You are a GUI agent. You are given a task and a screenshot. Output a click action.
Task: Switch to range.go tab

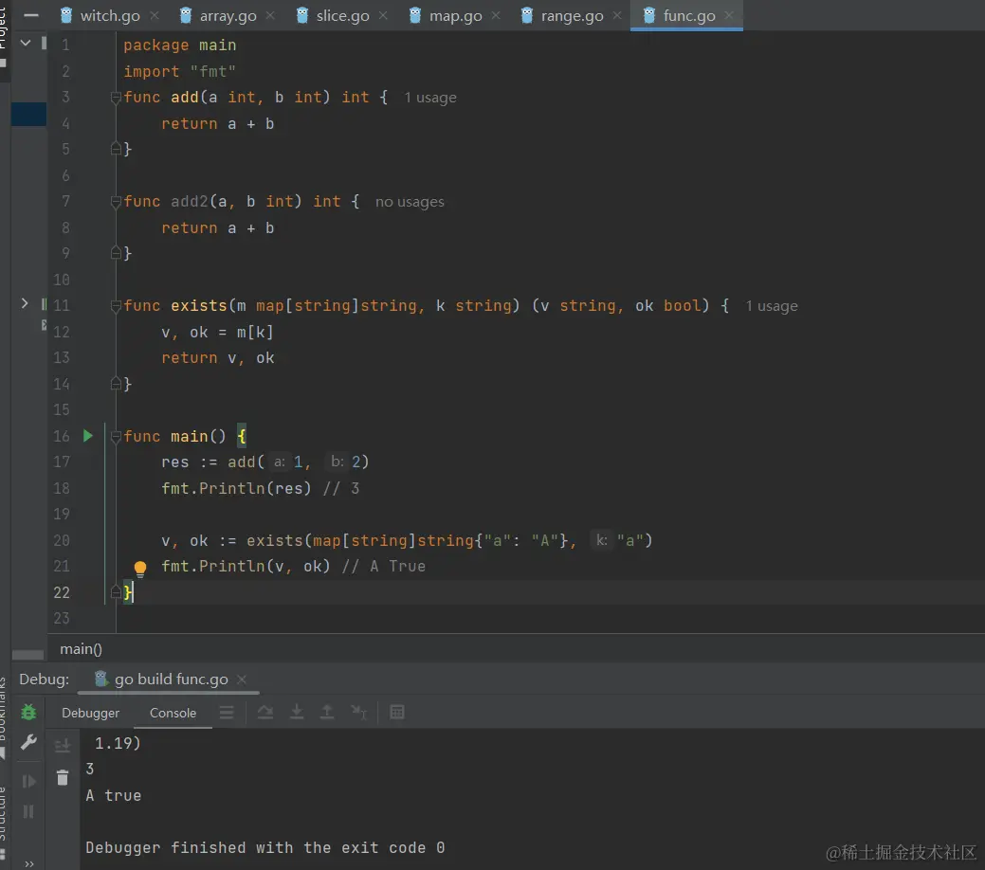tap(563, 16)
